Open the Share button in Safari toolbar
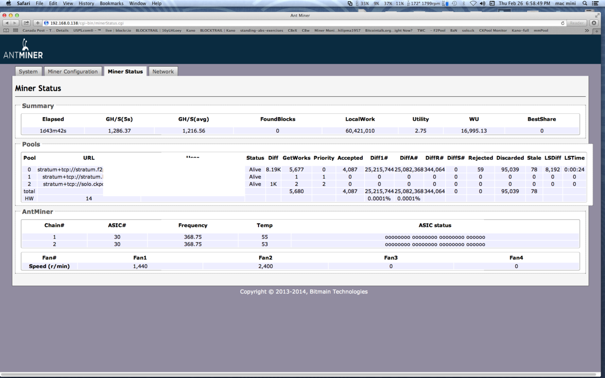 26,23
